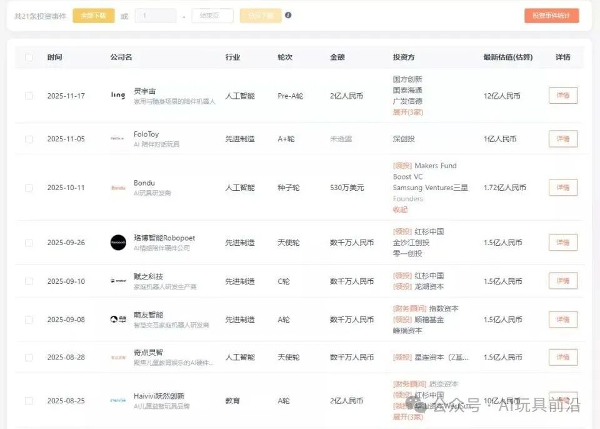
Task: Tick the 珞博智能Robopoet row checkbox
Action: point(29,243)
